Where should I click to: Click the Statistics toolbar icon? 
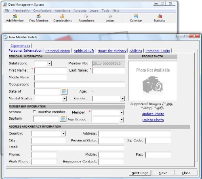click(x=160, y=16)
